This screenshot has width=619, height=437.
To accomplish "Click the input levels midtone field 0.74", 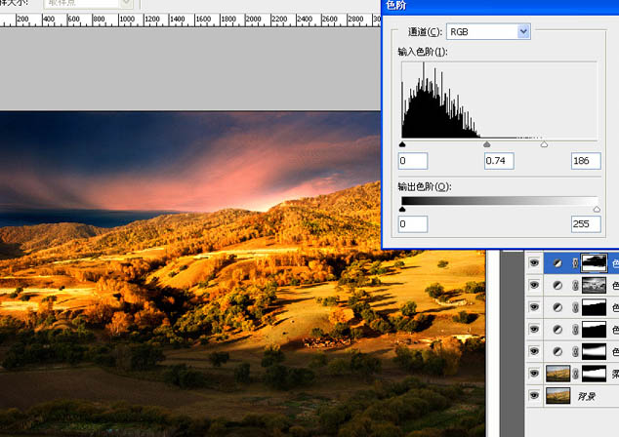I will coord(499,161).
